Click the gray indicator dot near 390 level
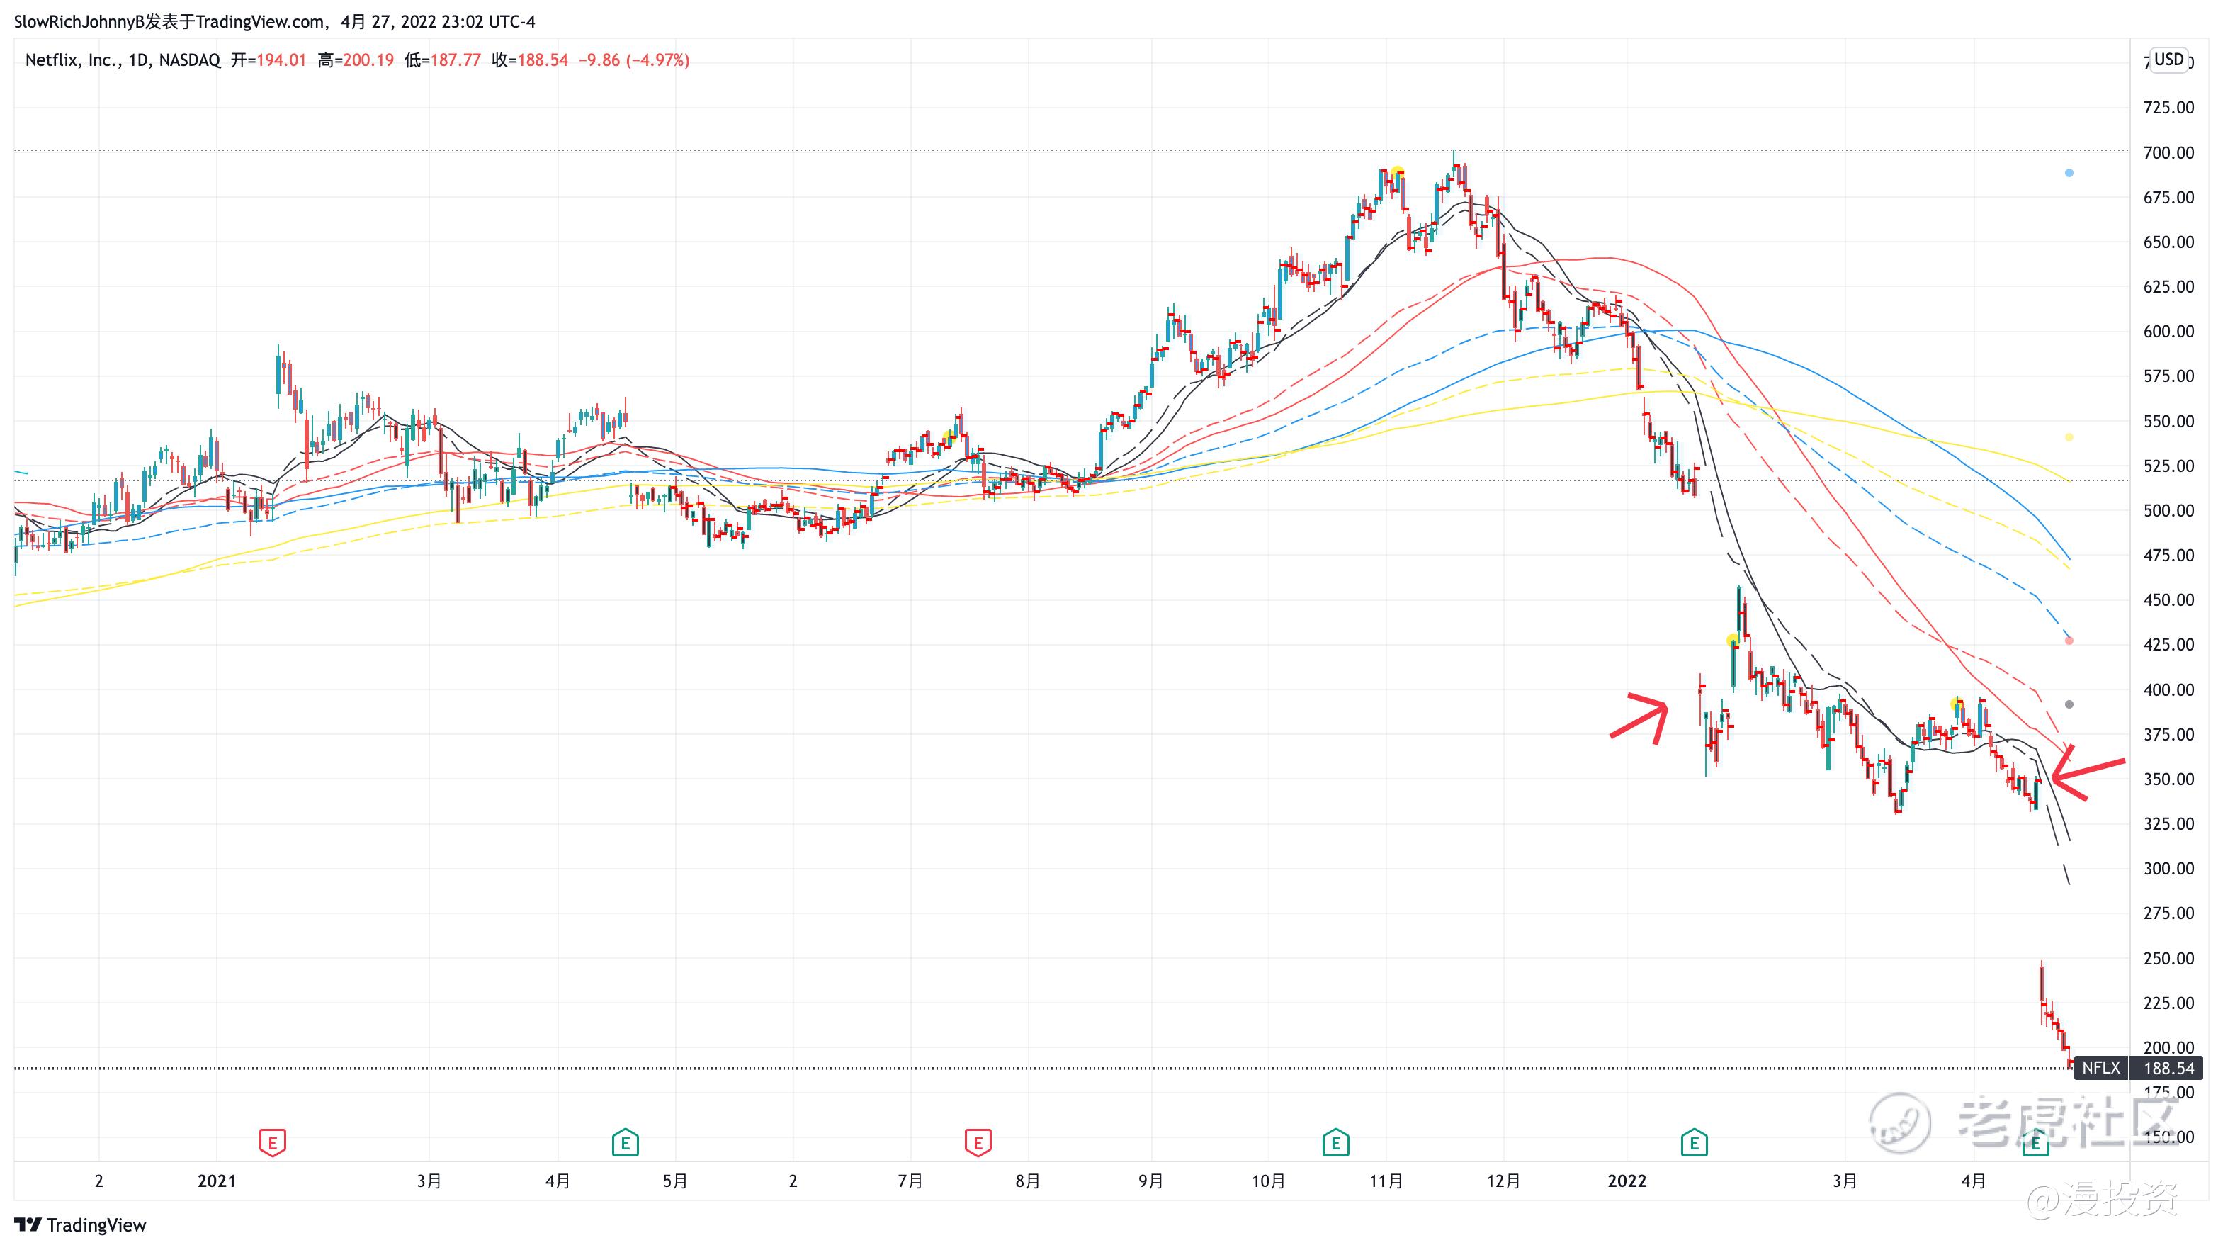Image resolution: width=2223 pixels, height=1250 pixels. pyautogui.click(x=2069, y=704)
